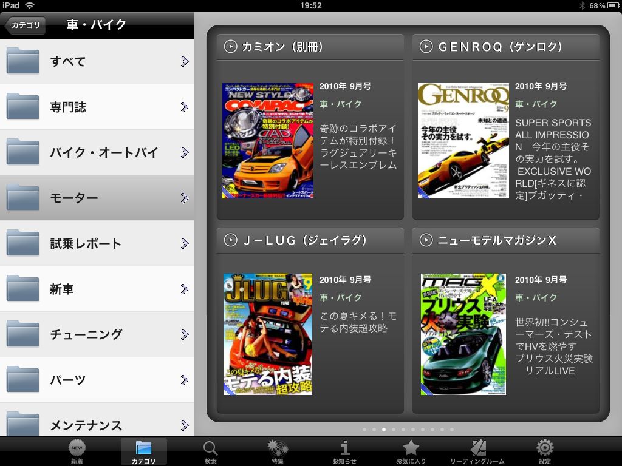Switch to the お気に入り tab
The width and height of the screenshot is (622, 466).
point(411,451)
